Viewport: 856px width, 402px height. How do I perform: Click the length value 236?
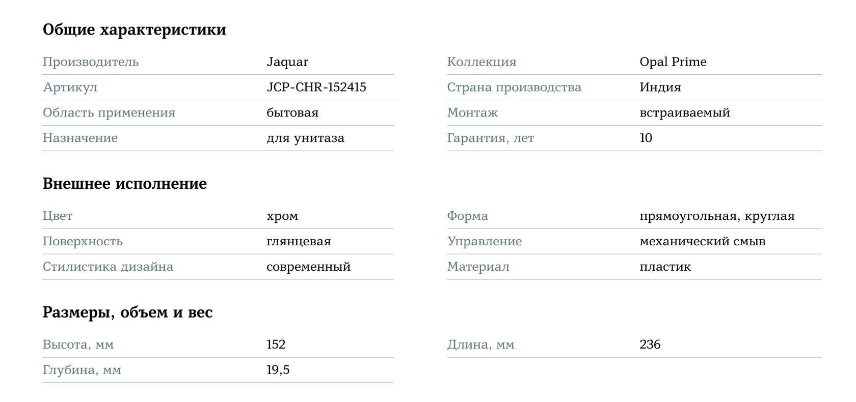(650, 345)
